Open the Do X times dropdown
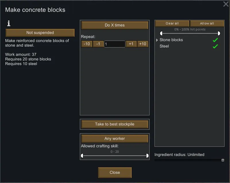 115,25
